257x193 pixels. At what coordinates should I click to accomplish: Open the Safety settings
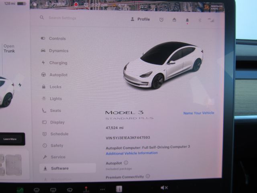tap(57, 146)
